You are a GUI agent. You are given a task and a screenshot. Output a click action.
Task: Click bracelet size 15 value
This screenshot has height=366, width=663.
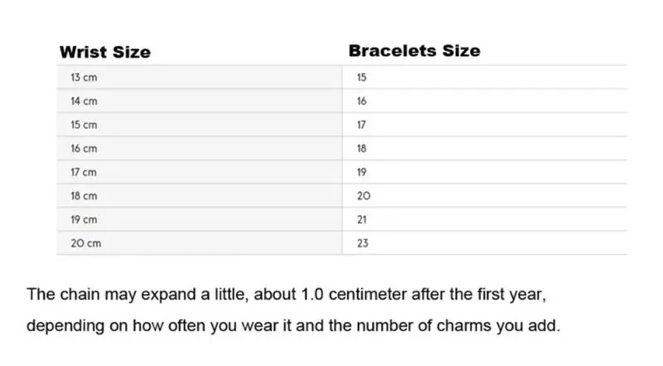click(361, 77)
